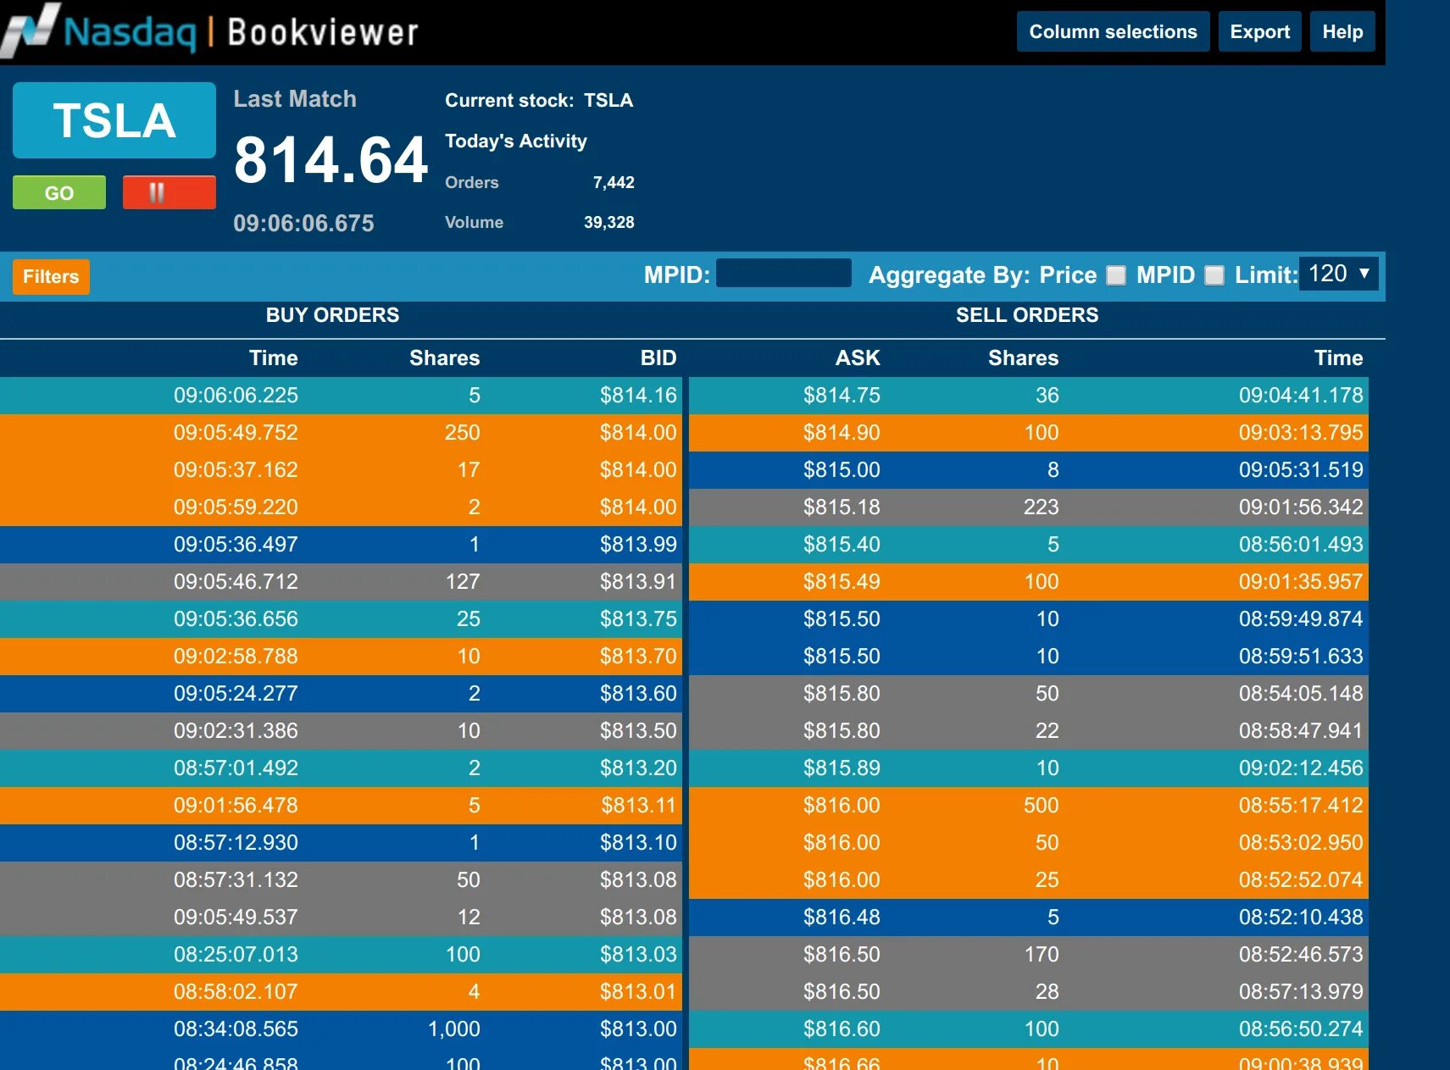Image resolution: width=1450 pixels, height=1070 pixels.
Task: Click the buy orders Shares column header
Action: click(444, 358)
